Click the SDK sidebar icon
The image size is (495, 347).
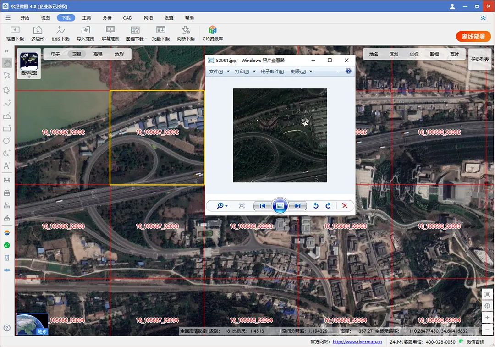click(x=7, y=270)
